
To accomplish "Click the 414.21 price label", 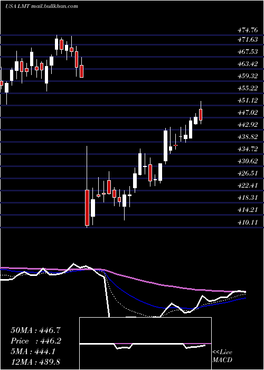I will 248,210.
